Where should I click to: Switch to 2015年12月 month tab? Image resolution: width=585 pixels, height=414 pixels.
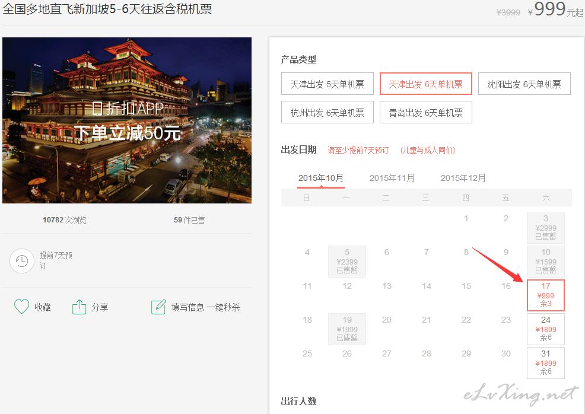tap(463, 178)
